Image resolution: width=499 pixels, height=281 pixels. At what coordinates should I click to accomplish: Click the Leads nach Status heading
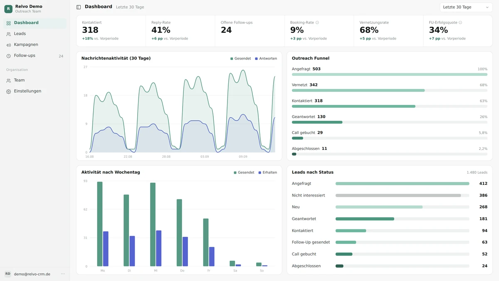tap(313, 172)
